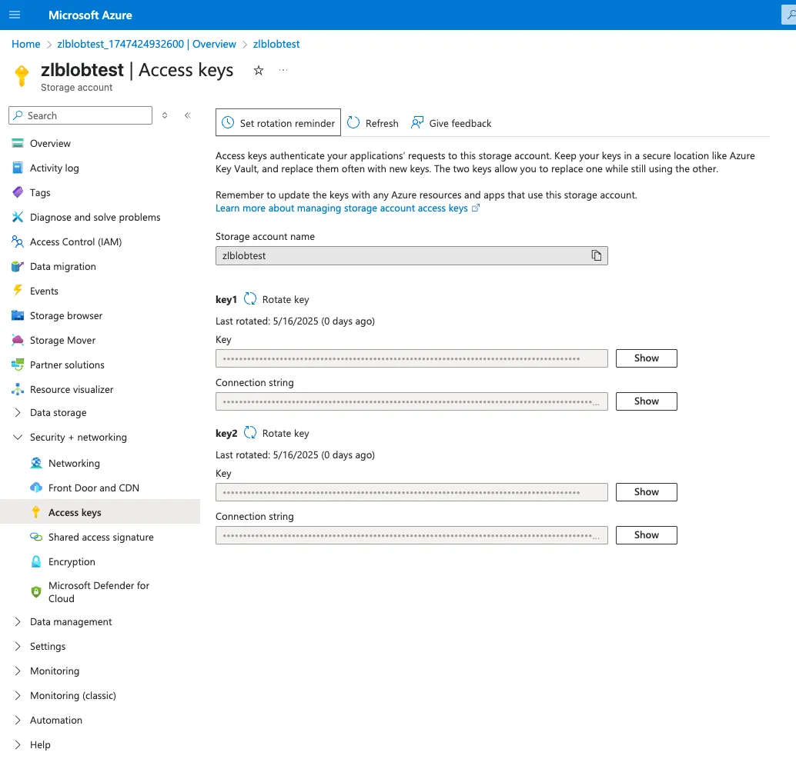Click the Shared access signature icon
The image size is (796, 779).
click(36, 537)
